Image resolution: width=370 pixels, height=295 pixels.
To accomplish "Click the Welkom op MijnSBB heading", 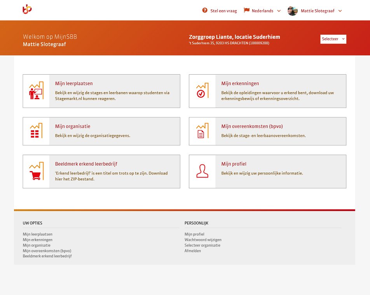I will (x=50, y=37).
